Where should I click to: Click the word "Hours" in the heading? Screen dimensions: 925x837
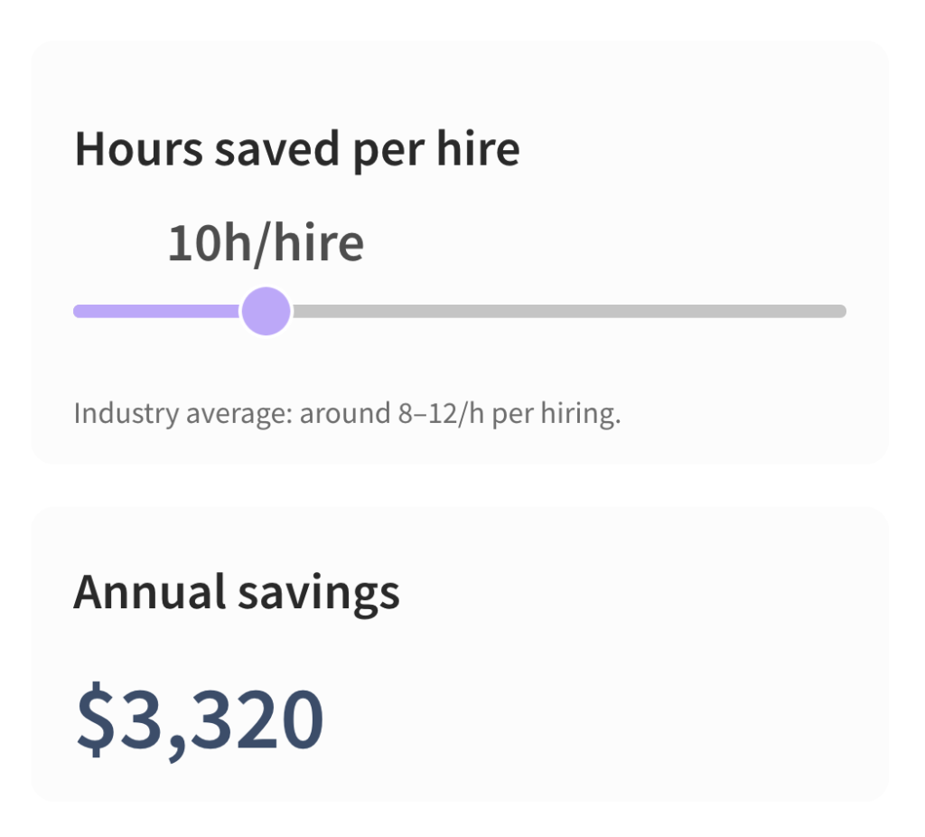coord(138,149)
